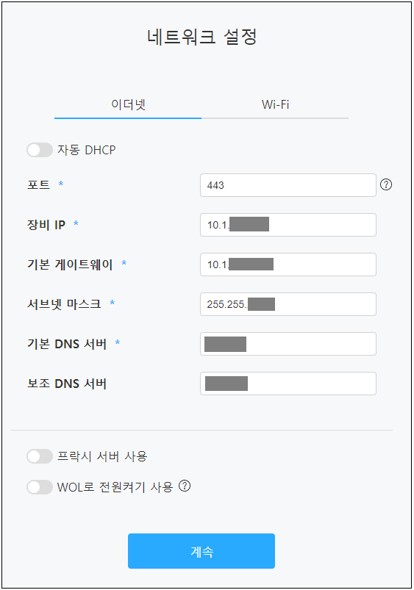This screenshot has height=590, width=414.
Task: Click the 자동 DHCP label text
Action: 86,150
